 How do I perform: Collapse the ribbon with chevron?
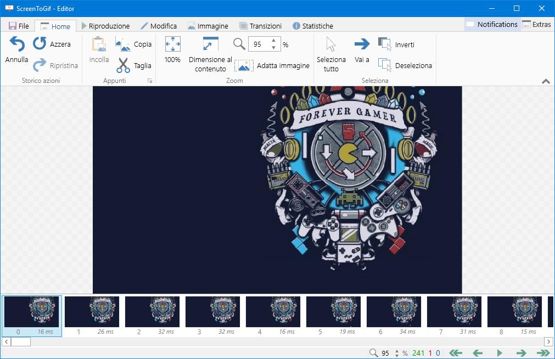click(546, 81)
